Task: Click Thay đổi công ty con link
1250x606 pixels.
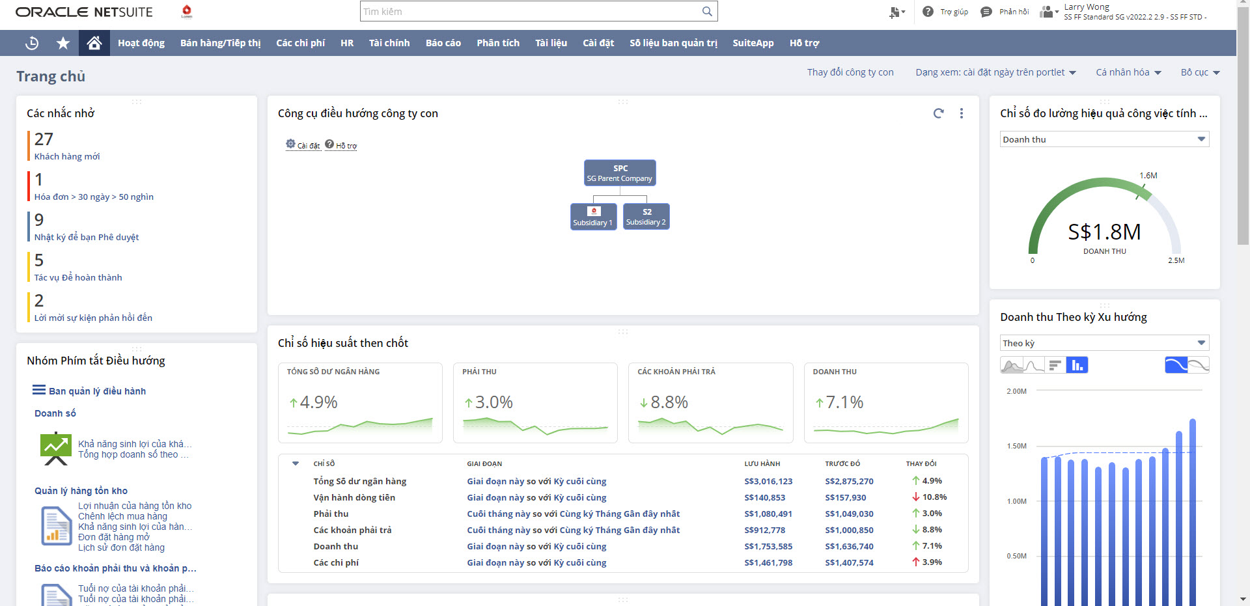Action: pyautogui.click(x=850, y=72)
